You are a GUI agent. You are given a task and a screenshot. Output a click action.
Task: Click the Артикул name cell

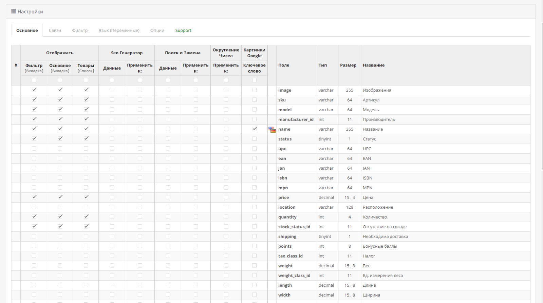coord(371,100)
